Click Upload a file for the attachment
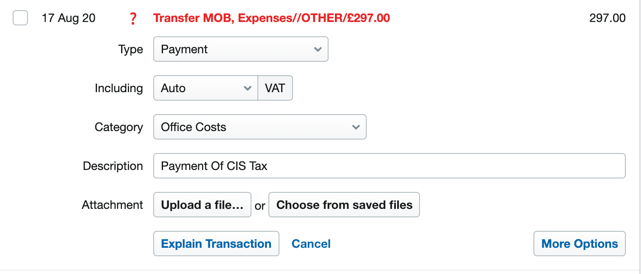 (202, 205)
